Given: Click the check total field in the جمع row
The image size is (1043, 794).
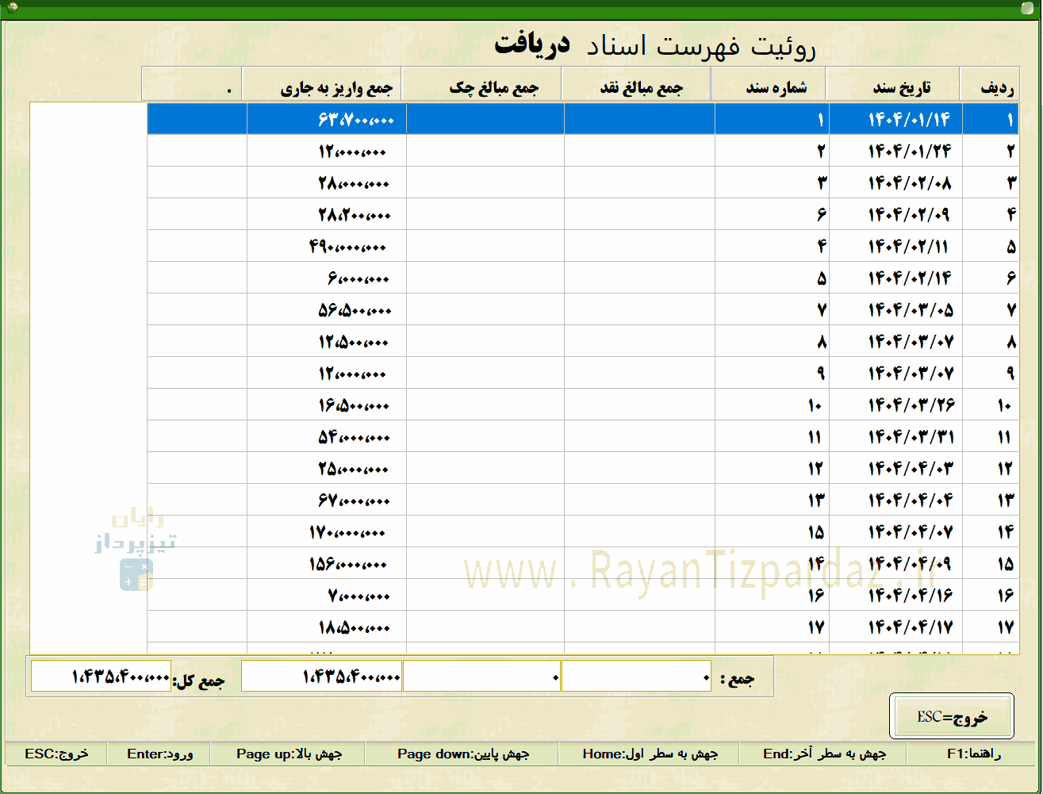Looking at the screenshot, I should pyautogui.click(x=482, y=677).
